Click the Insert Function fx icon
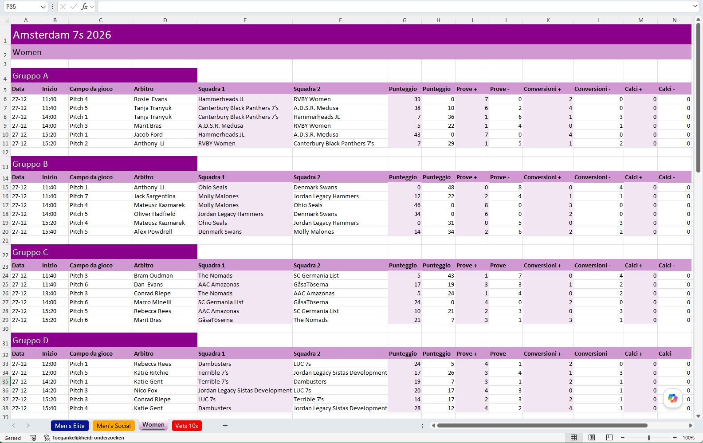Viewport: 703px width, 443px height. click(x=84, y=7)
